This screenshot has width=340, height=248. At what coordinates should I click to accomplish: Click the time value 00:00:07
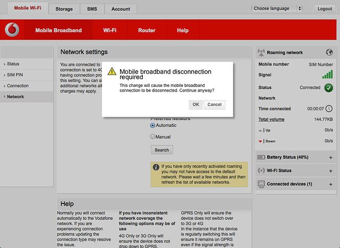coord(316,109)
